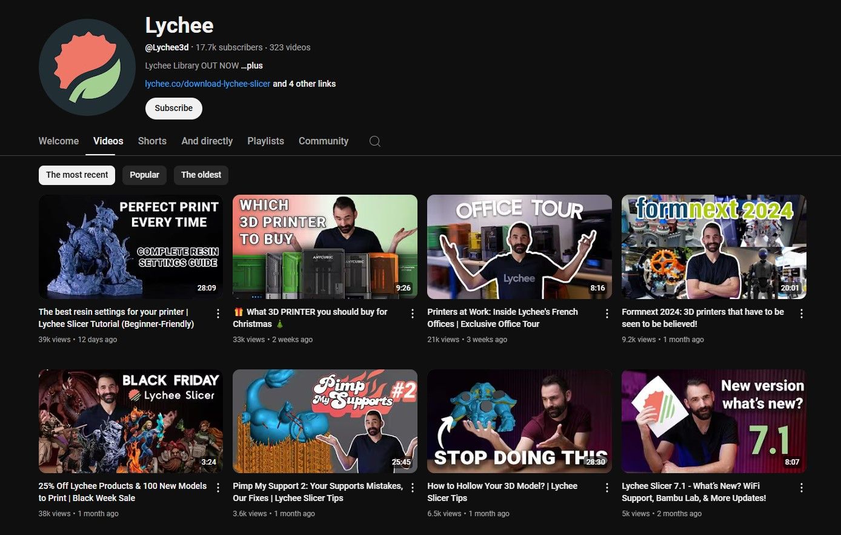Click the Lychee channel name heading

click(x=179, y=25)
